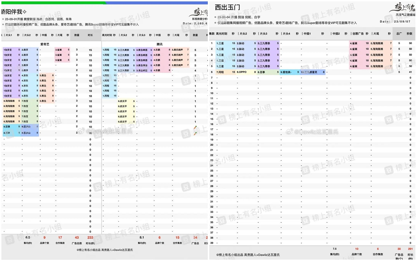Click the lower carrot icon in 腾讯 table
This screenshot has width=417, height=261.
tap(195, 134)
